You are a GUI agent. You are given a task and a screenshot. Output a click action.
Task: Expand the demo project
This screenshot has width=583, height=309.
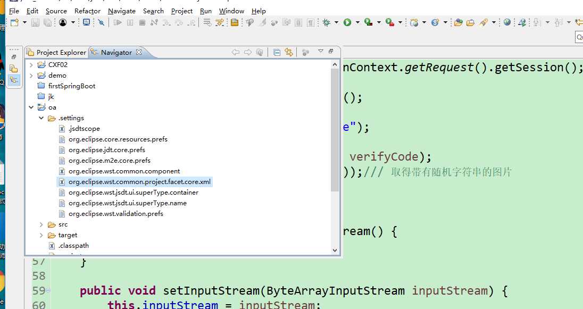(31, 76)
